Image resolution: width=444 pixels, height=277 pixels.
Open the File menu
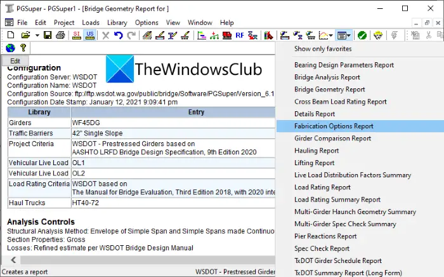[22, 23]
